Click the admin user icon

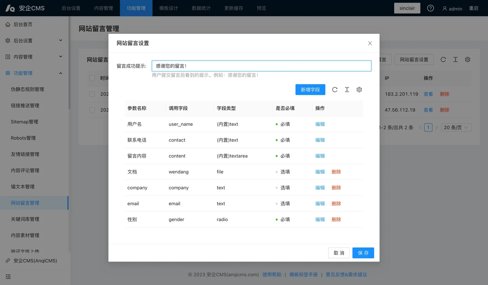(x=445, y=8)
